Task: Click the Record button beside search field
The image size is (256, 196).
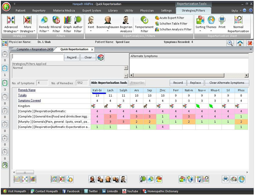Action: (72, 57)
